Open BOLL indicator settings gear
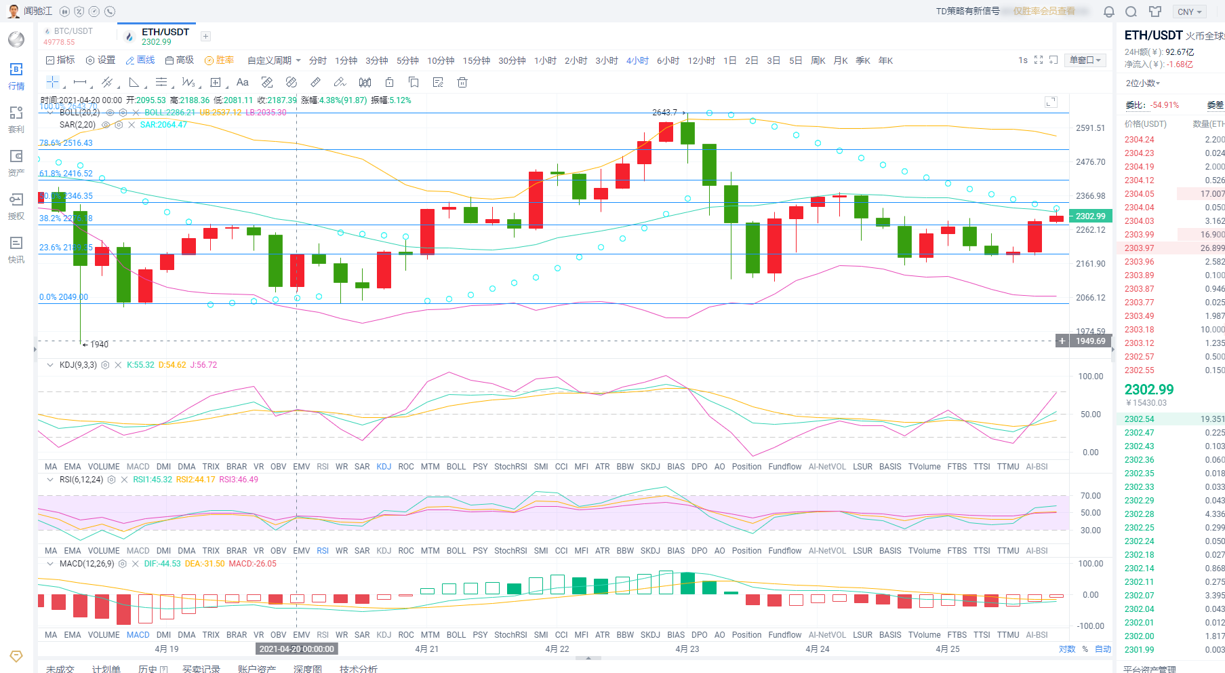Image resolution: width=1225 pixels, height=673 pixels. [123, 113]
